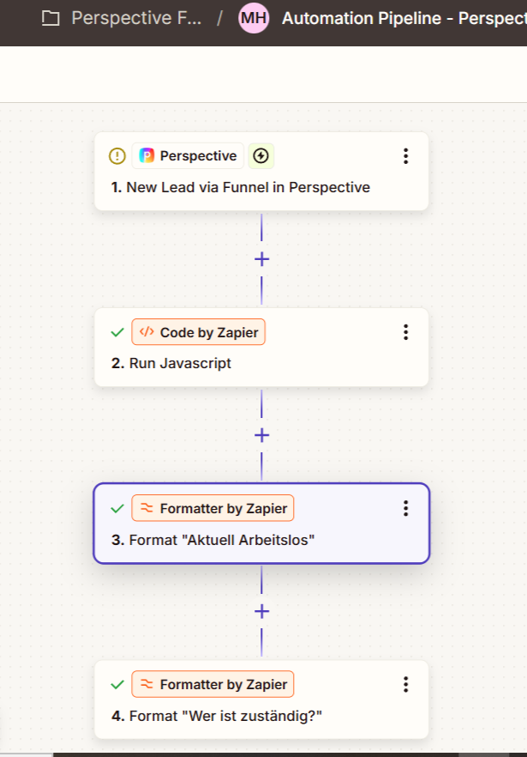
Task: Select step 2 Run Javascript card
Action: click(261, 348)
